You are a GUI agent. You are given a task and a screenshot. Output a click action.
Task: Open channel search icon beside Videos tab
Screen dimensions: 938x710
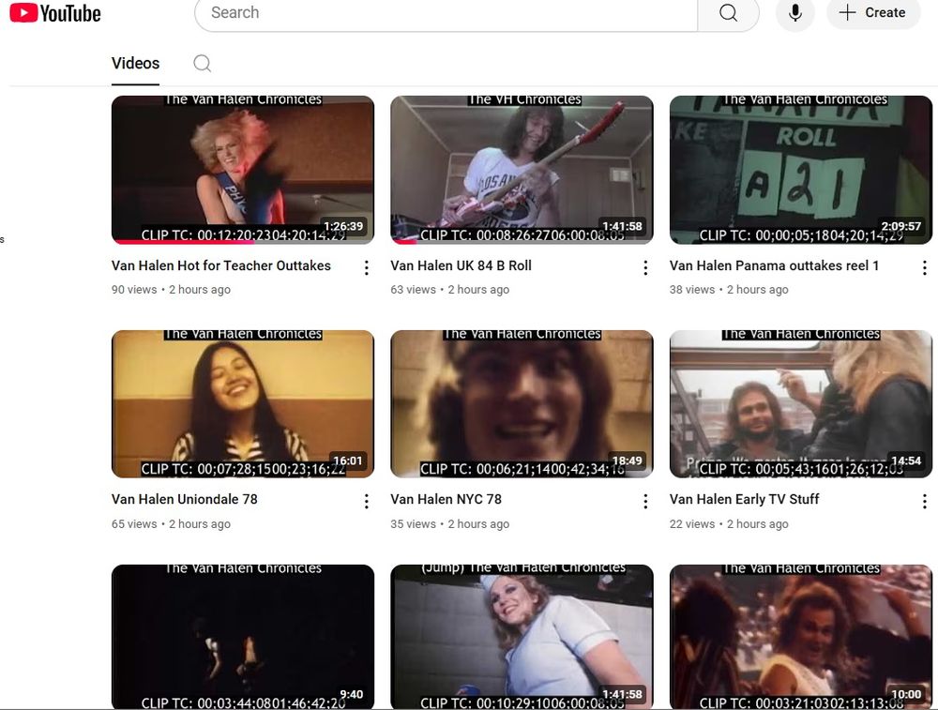(x=203, y=64)
